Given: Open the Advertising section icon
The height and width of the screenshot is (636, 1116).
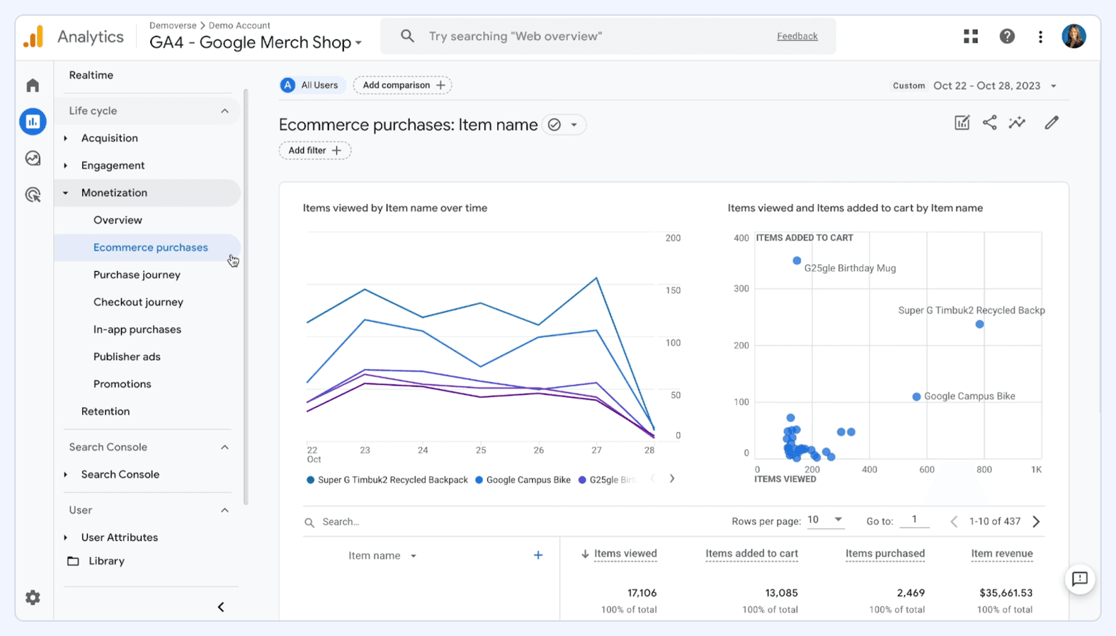Looking at the screenshot, I should coord(32,195).
